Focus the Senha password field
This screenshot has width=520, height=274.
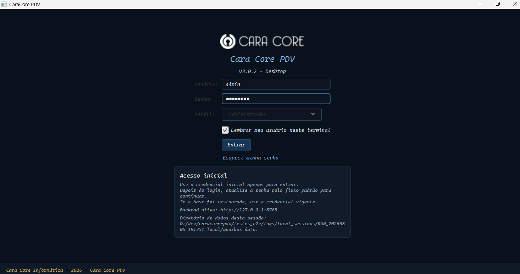point(276,99)
